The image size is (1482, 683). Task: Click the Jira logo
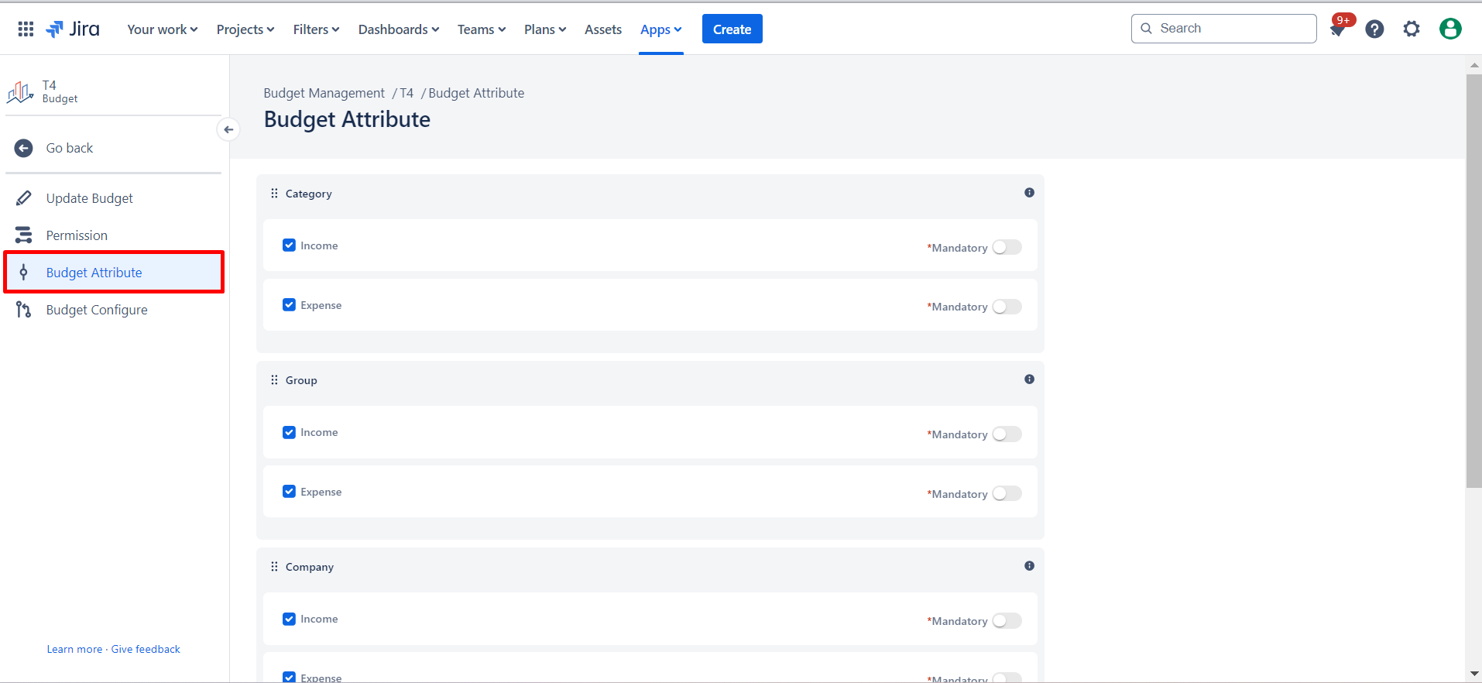73,29
